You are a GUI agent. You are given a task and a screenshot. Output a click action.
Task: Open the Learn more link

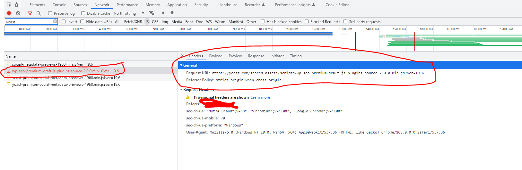260,97
